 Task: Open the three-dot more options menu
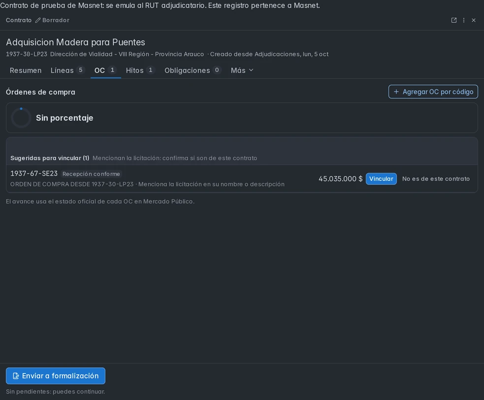point(464,20)
